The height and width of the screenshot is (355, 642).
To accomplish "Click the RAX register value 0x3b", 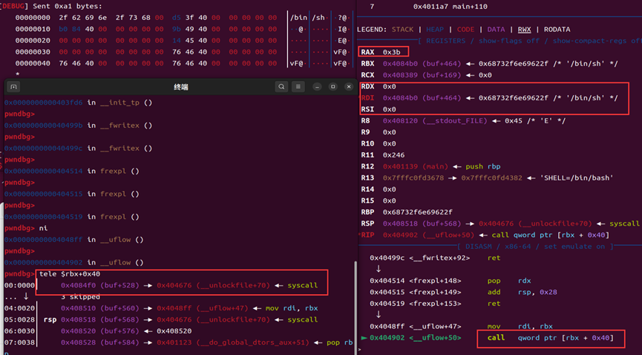I will point(391,52).
